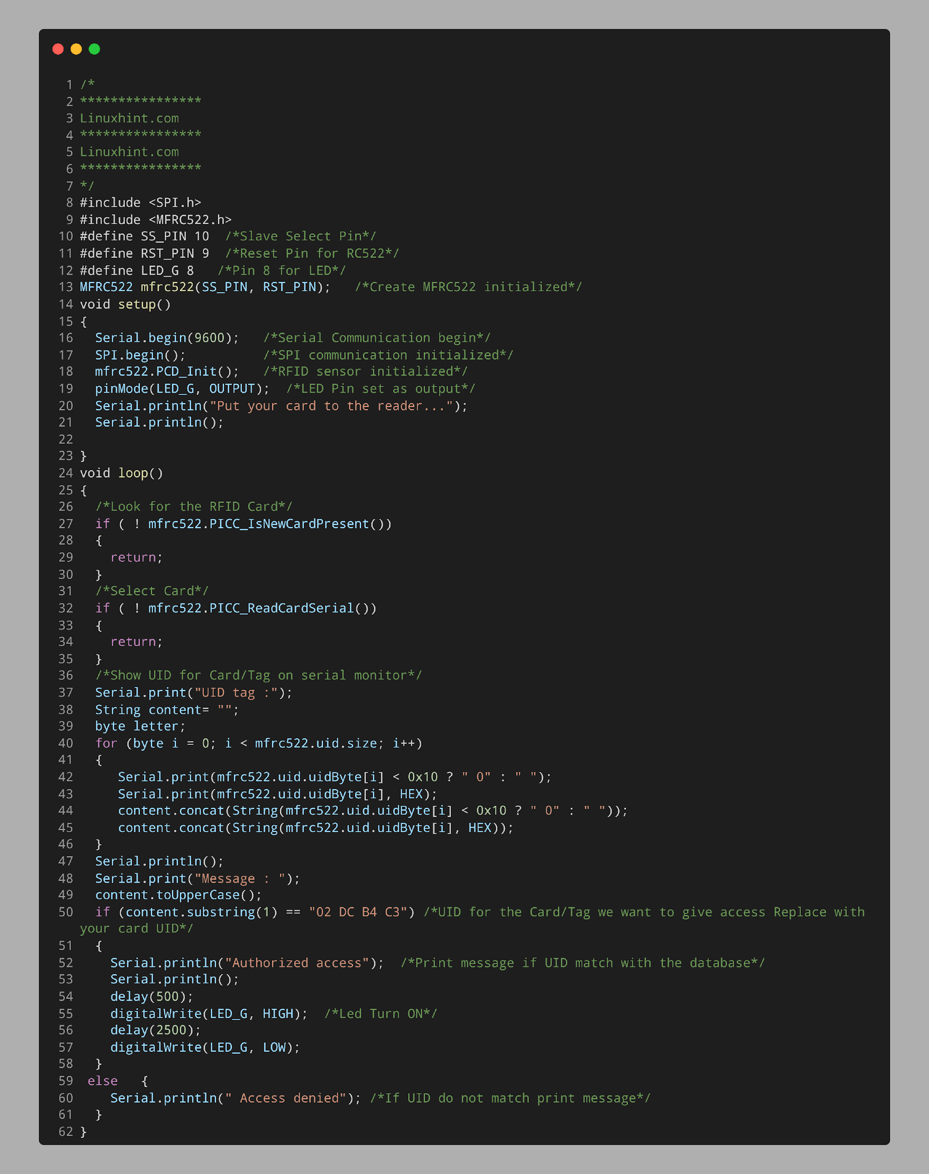The width and height of the screenshot is (929, 1174).
Task: Click the ' Access denied' string
Action: 285,1098
